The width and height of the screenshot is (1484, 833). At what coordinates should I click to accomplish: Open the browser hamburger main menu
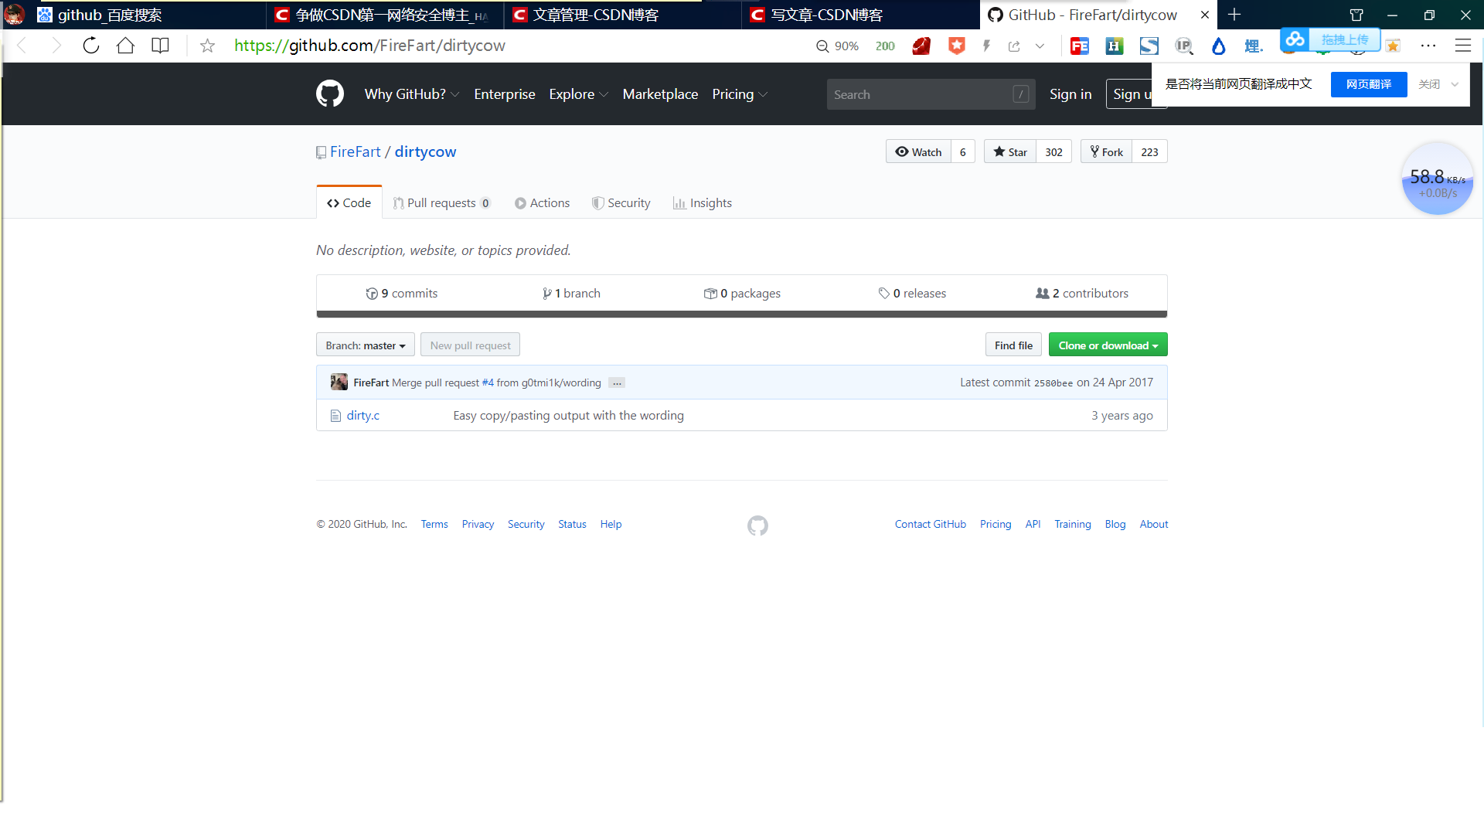click(x=1463, y=46)
